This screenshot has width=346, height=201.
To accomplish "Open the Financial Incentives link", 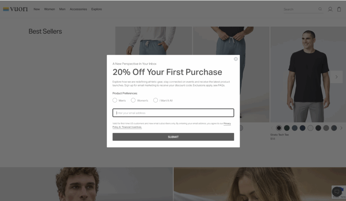I will tap(132, 127).
